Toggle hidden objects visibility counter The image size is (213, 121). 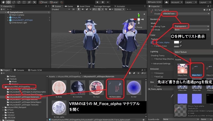pyautogui.click(x=95, y=9)
